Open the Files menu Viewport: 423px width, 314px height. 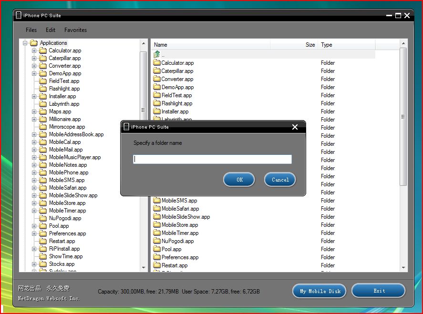coord(31,30)
